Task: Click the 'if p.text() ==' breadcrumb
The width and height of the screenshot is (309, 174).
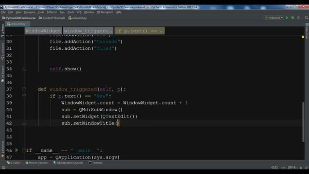Action: tap(140, 31)
